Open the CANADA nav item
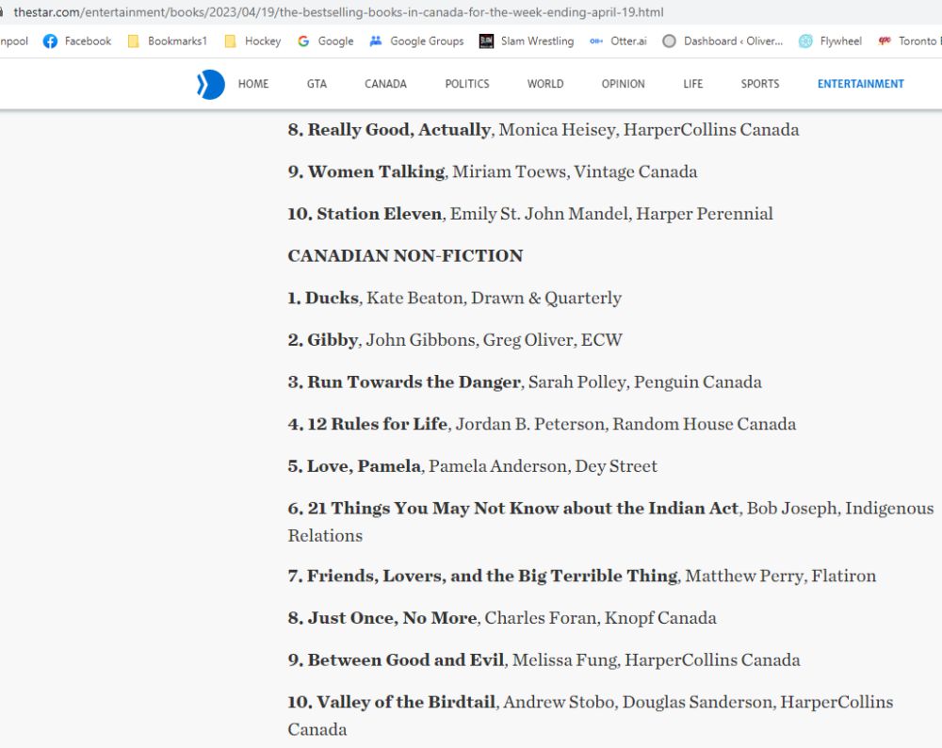 (385, 84)
